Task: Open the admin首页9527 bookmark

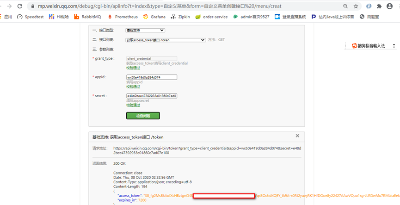Action: 251,17
